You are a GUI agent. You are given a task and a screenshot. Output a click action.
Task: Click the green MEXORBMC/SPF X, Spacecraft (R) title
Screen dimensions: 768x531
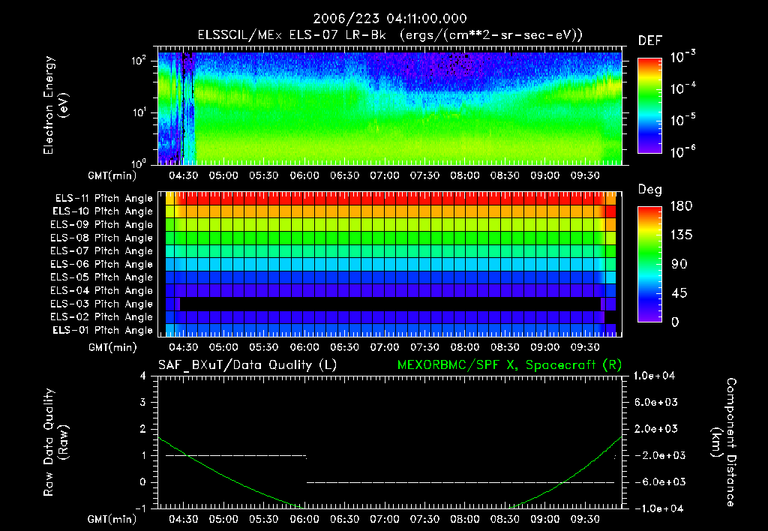tap(509, 365)
